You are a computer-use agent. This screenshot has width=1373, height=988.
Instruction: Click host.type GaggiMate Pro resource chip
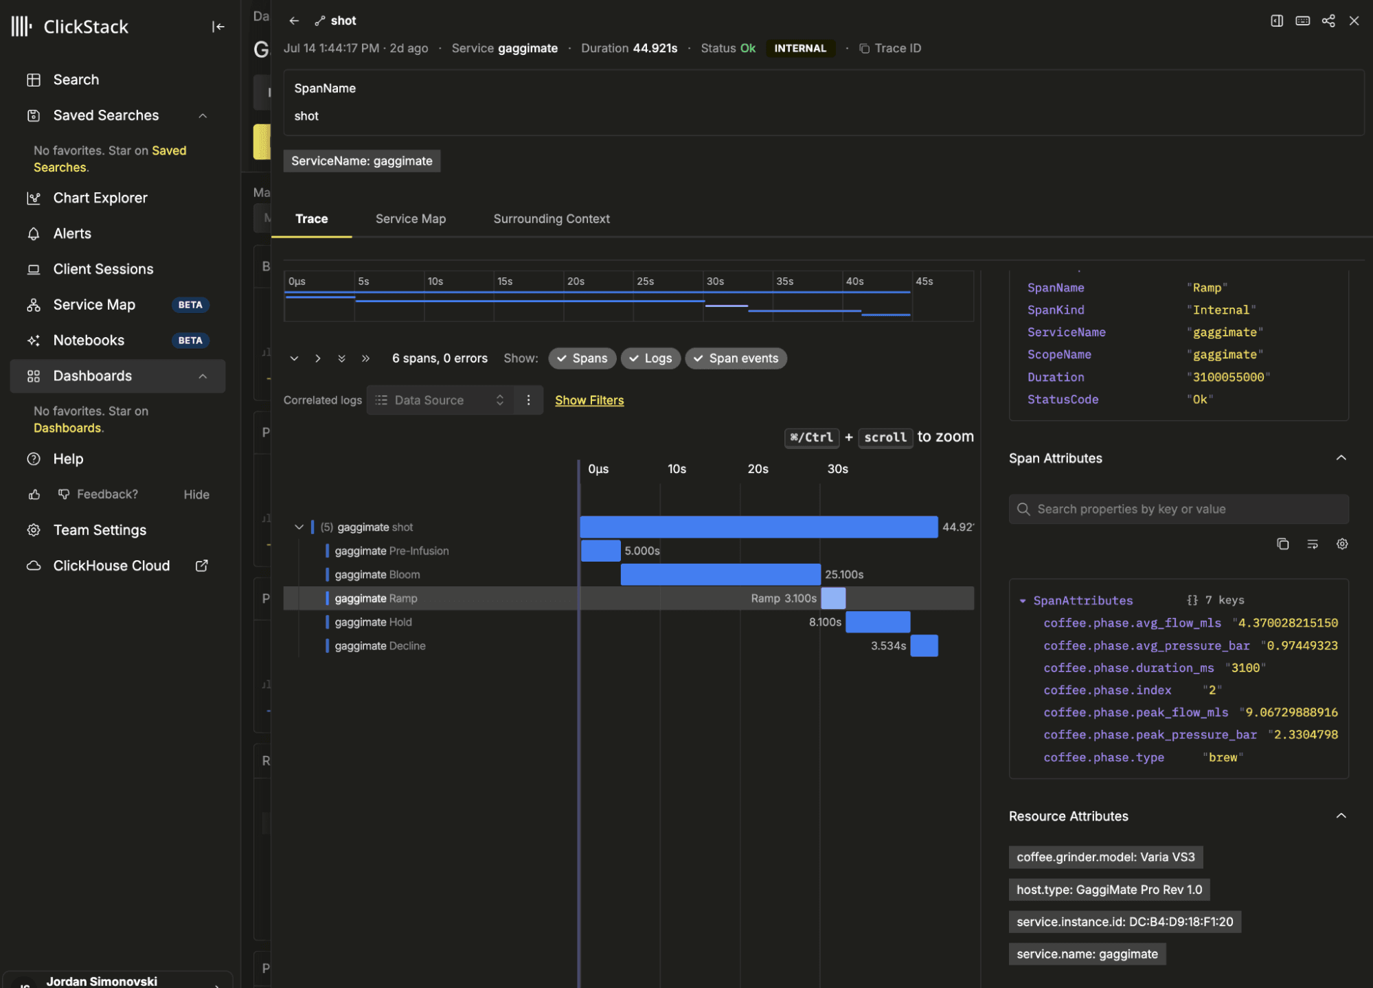click(x=1109, y=890)
